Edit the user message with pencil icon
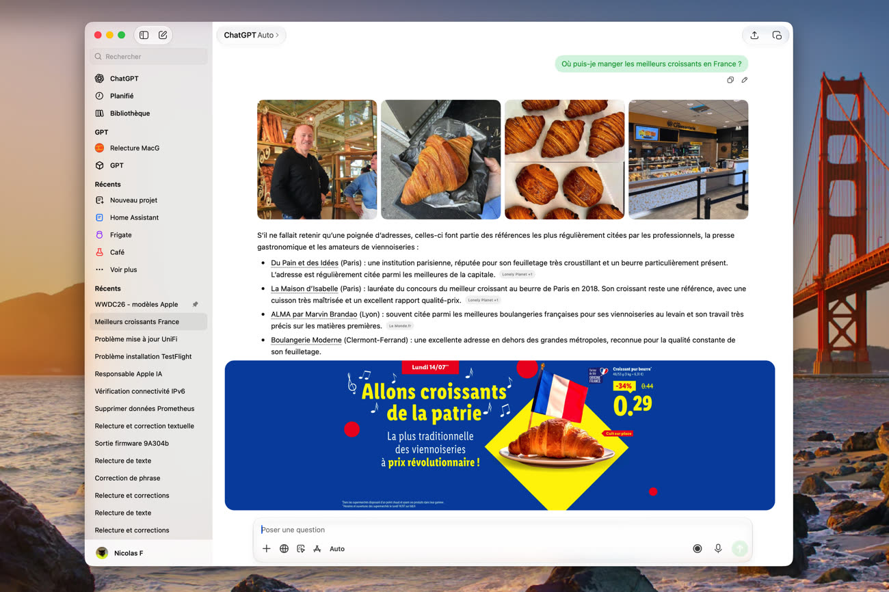Viewport: 889px width, 592px height. 745,80
